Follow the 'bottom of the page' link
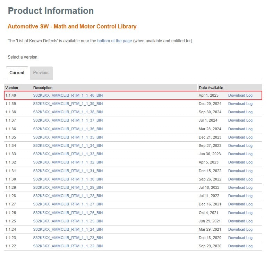This screenshot has width=273, height=256. (114, 41)
